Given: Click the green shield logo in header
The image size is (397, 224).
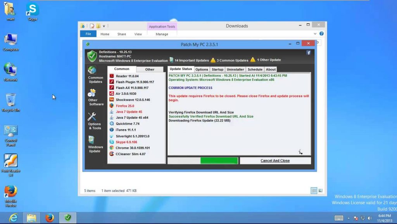Looking at the screenshot, I should (x=92, y=56).
